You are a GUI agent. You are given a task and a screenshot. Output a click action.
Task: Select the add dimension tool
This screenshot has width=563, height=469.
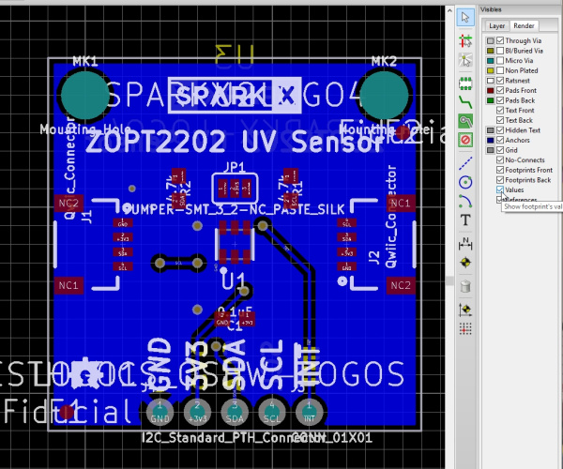465,244
